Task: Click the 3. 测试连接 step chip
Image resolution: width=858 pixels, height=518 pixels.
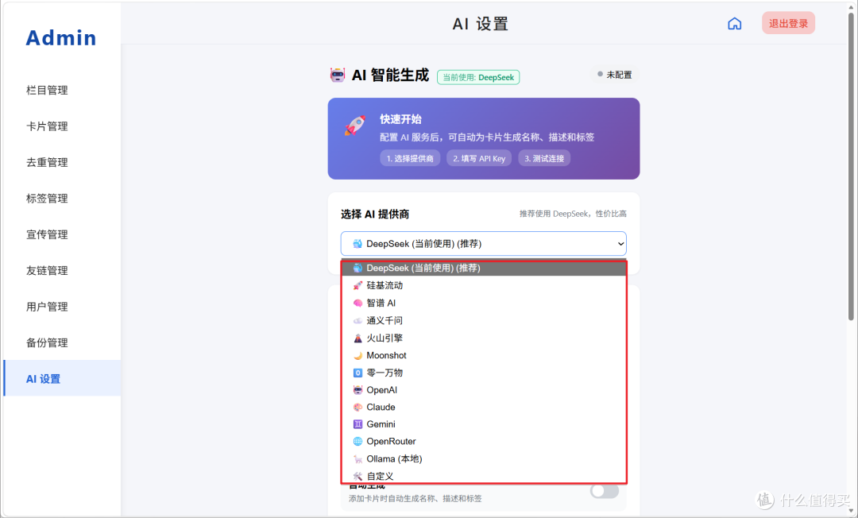Action: tap(544, 158)
